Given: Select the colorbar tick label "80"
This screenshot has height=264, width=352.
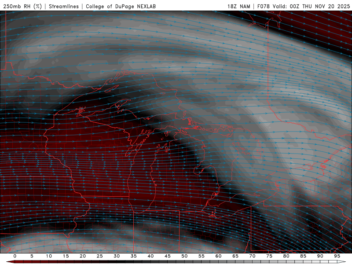Looking at the screenshot, I should [x=286, y=256].
